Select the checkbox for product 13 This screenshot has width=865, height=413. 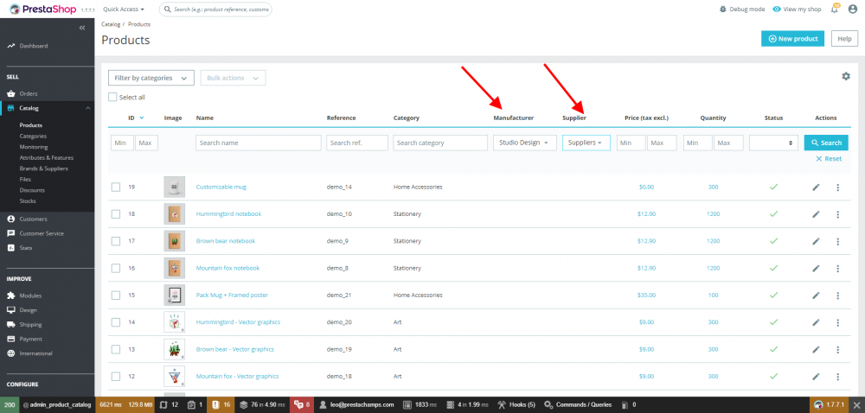pos(116,349)
